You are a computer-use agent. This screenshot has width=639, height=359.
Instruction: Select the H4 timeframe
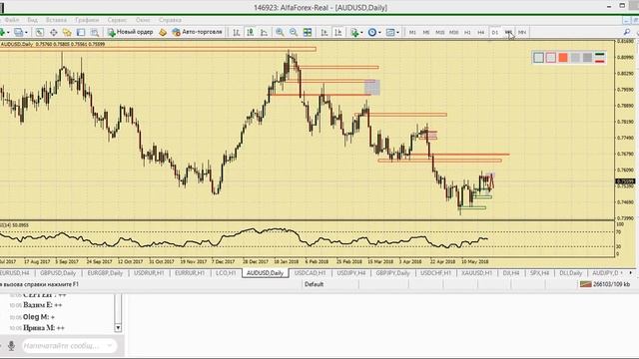click(481, 32)
